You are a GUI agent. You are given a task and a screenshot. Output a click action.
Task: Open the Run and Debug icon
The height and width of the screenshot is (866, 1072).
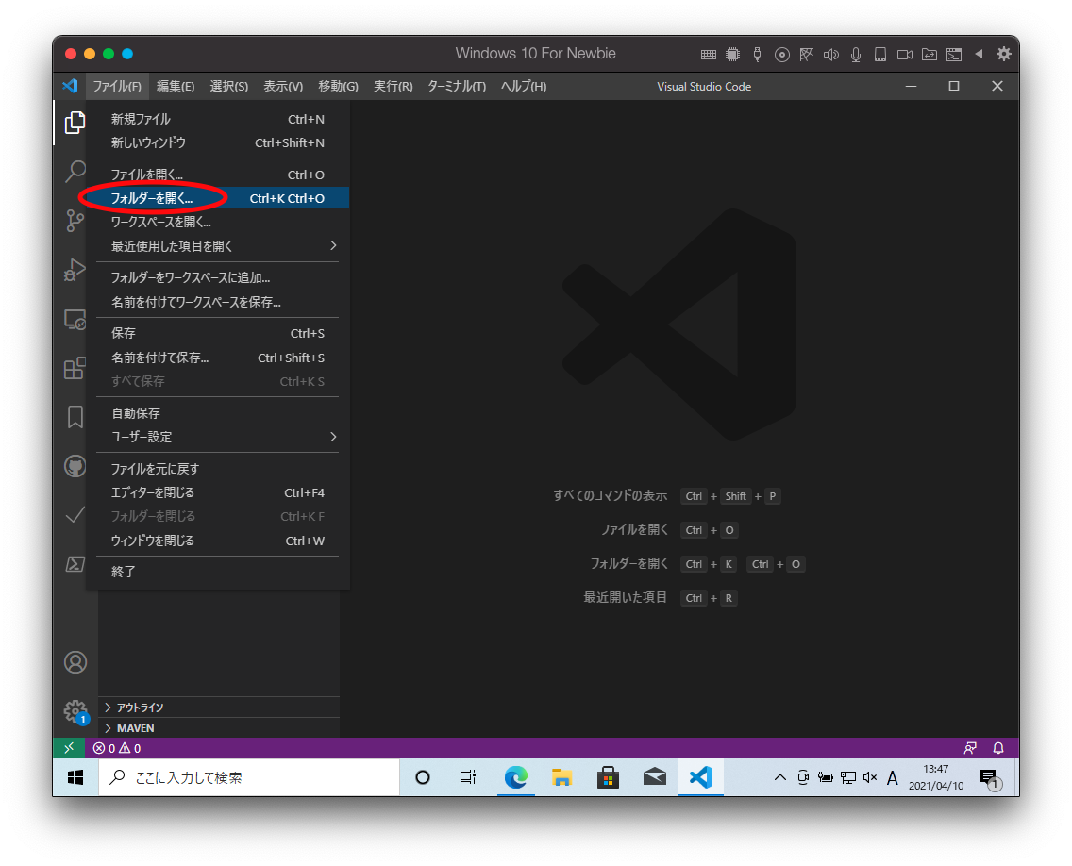point(75,270)
